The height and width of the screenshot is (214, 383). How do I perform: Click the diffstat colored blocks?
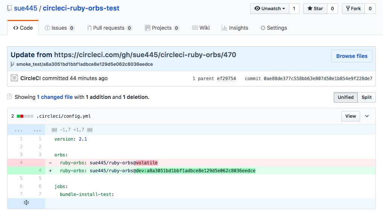(x=25, y=116)
